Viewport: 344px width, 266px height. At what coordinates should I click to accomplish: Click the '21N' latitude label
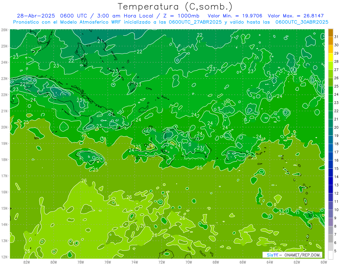click(4, 111)
